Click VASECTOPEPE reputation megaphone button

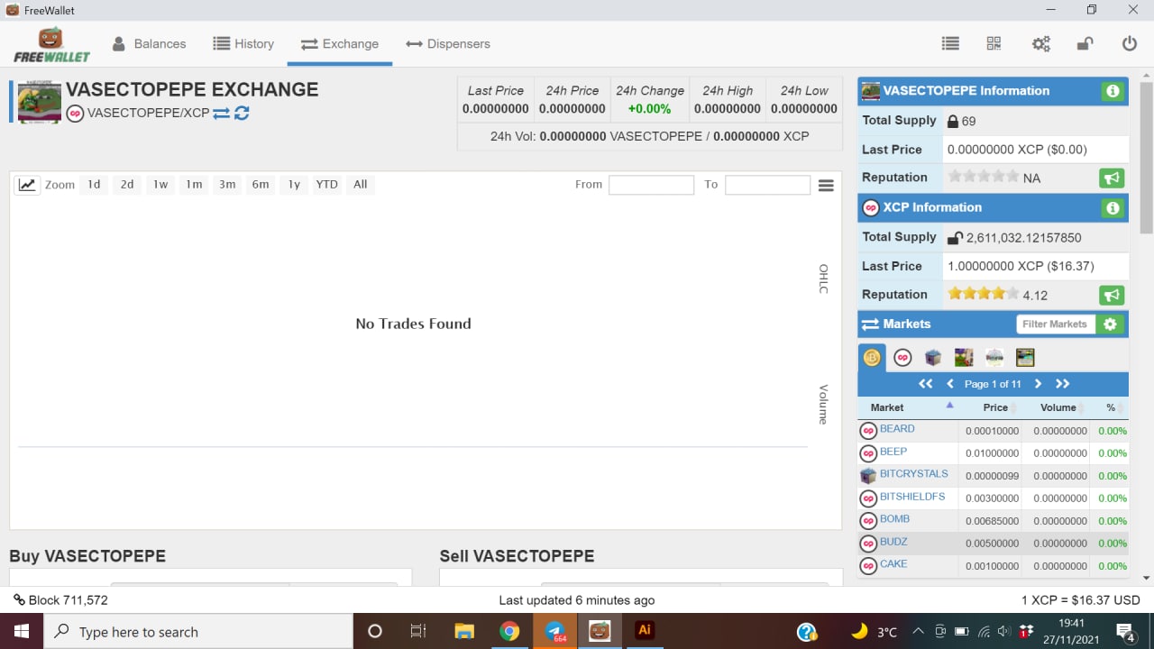coord(1112,178)
